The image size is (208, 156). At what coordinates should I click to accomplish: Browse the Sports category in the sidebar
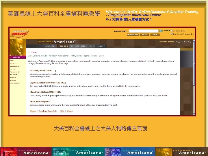pyautogui.click(x=13, y=77)
